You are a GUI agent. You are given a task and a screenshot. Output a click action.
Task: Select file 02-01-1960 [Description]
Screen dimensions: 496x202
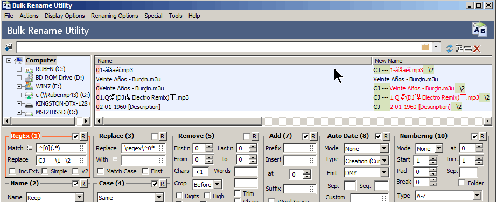(128, 107)
